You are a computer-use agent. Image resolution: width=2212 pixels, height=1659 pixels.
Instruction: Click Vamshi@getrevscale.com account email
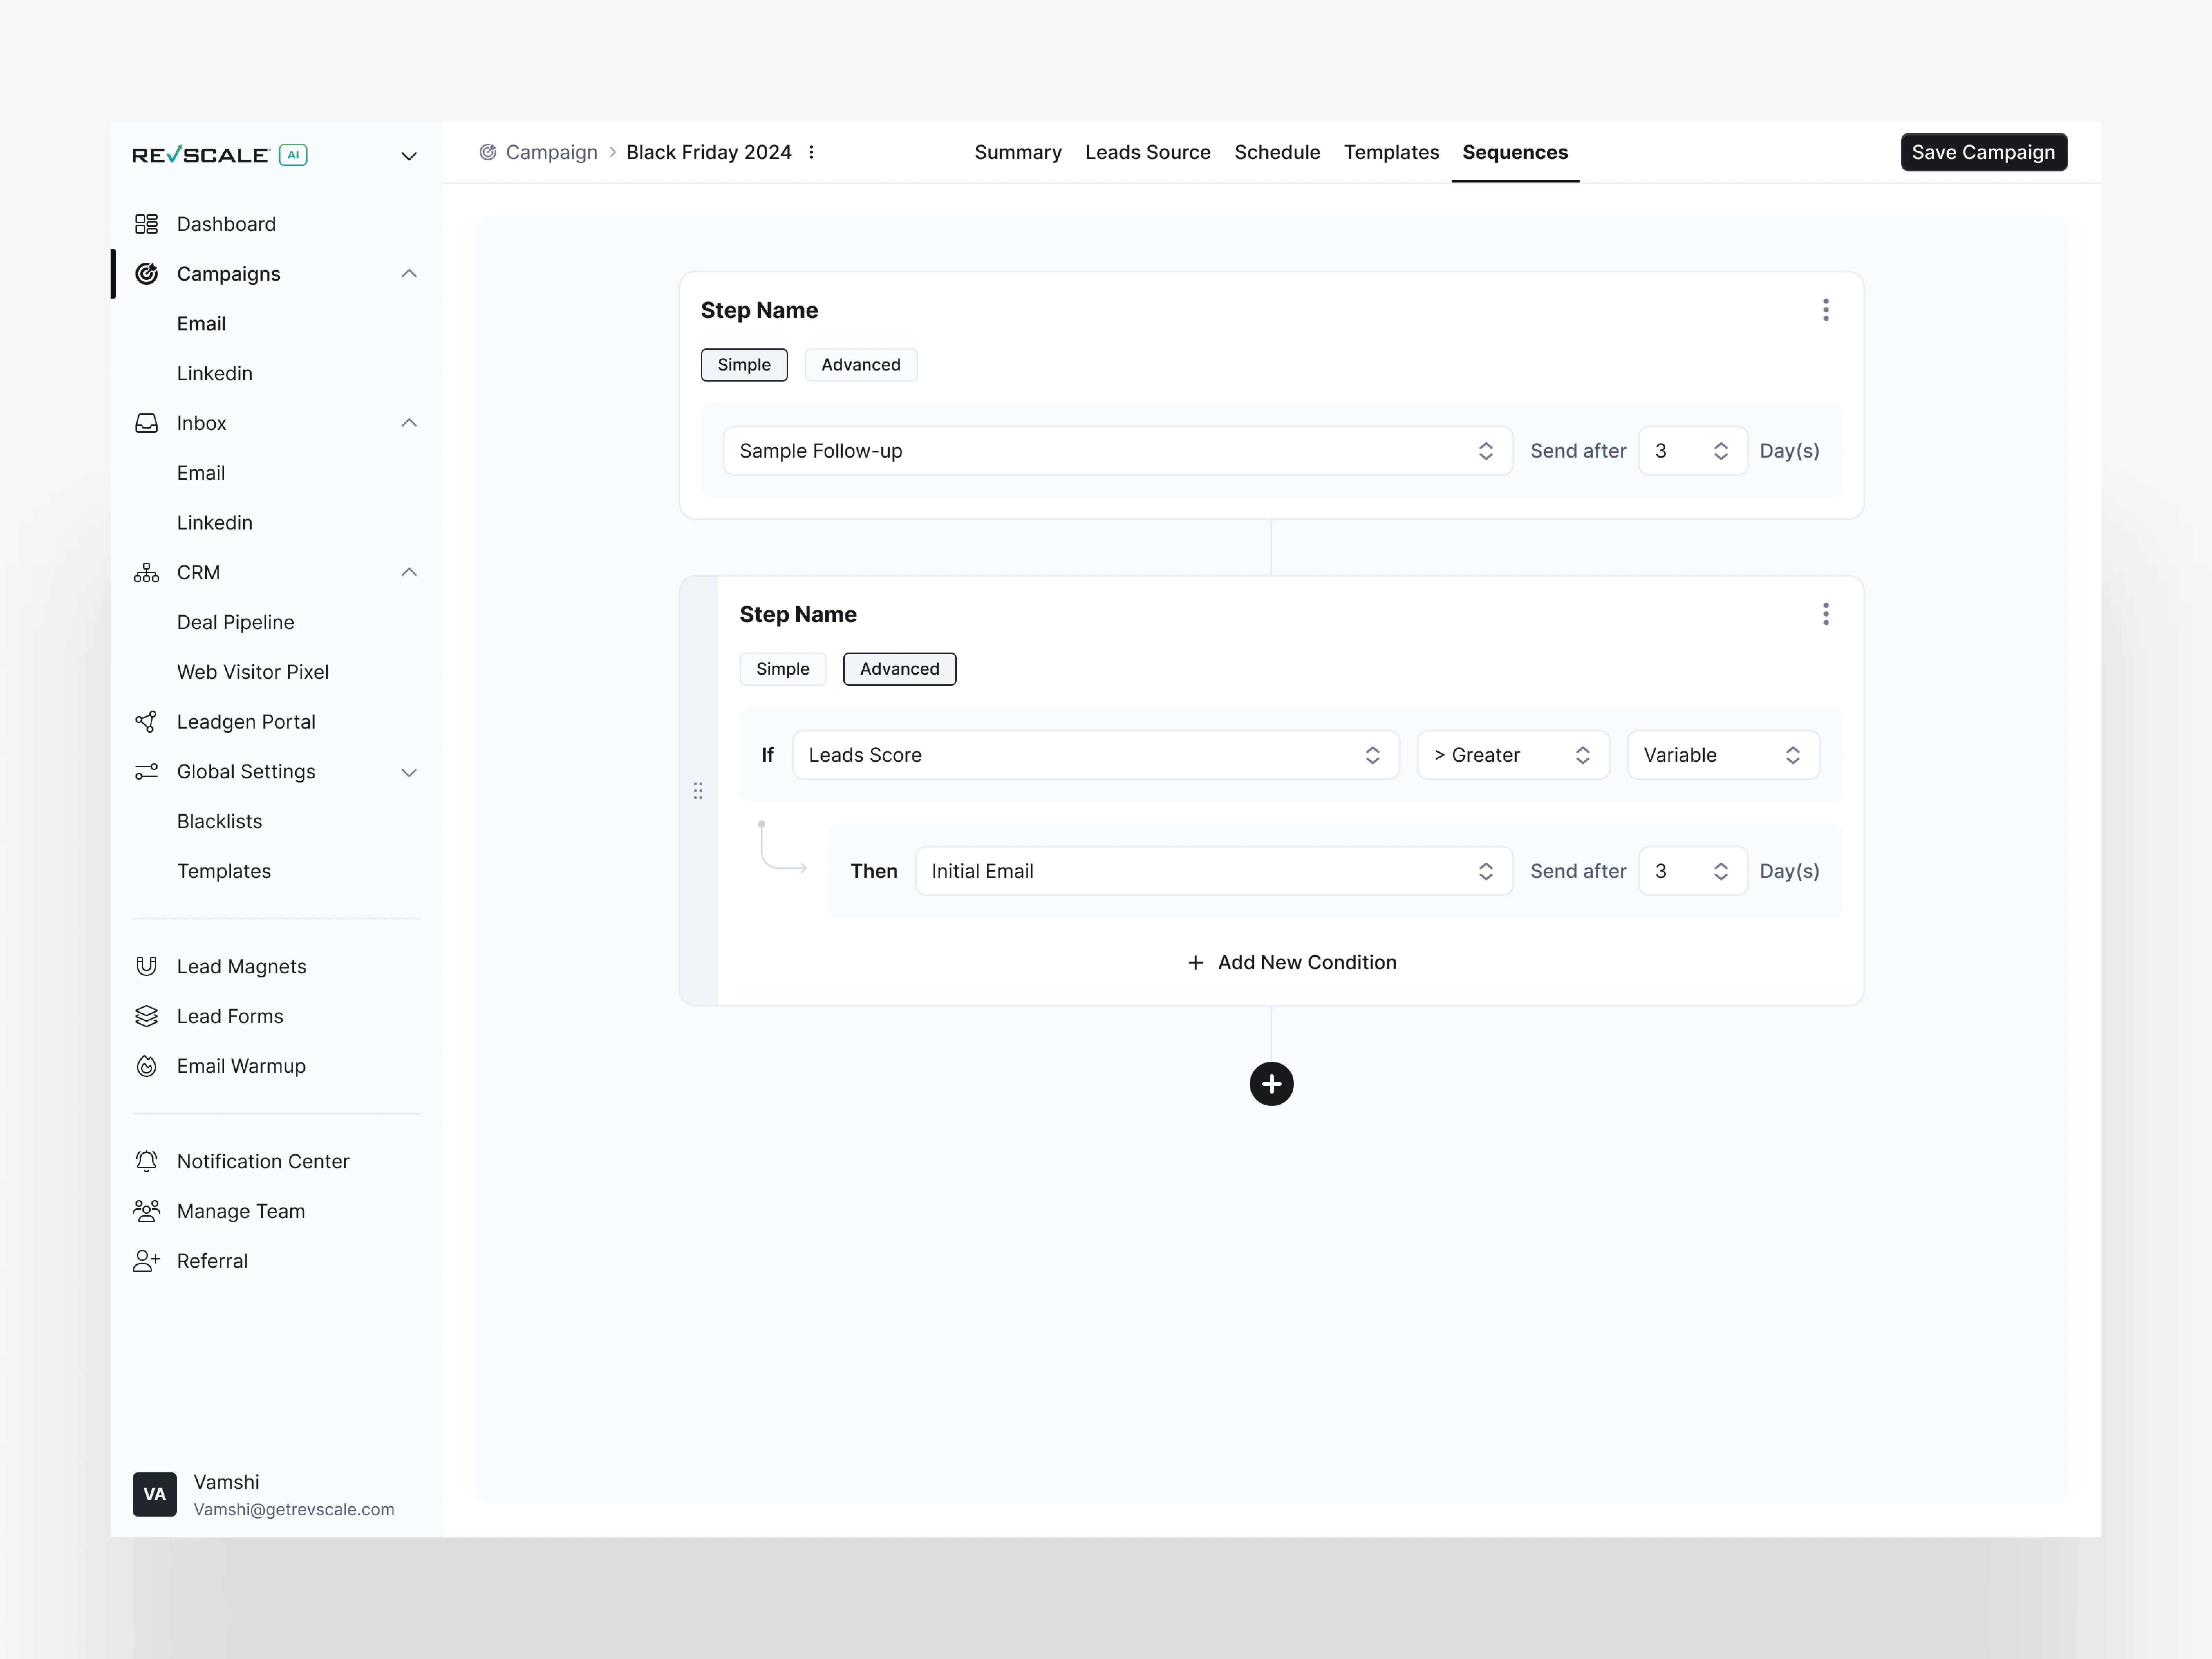[294, 1510]
